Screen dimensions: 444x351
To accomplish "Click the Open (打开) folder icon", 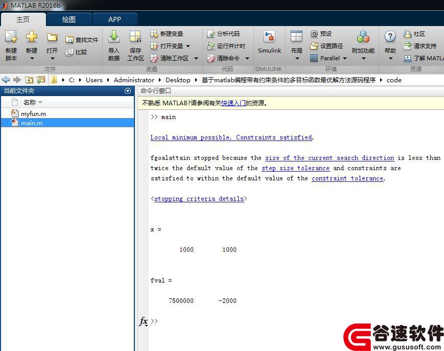I will coord(52,37).
